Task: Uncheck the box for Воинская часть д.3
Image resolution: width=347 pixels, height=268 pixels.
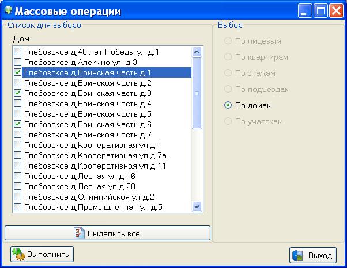Action: [17, 93]
